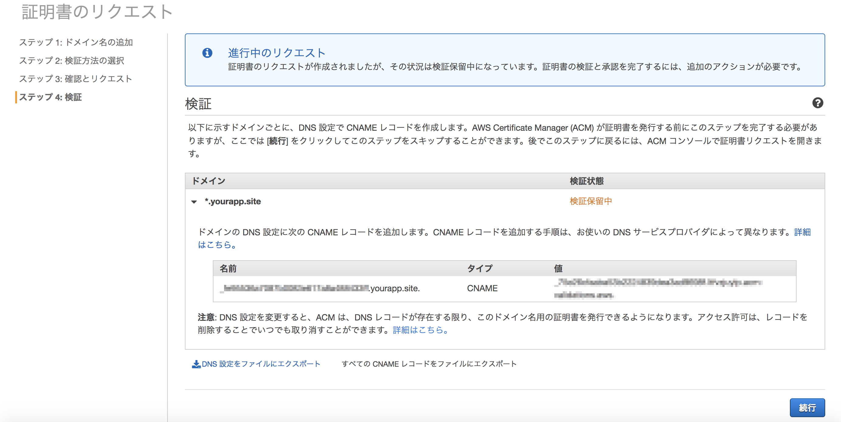The width and height of the screenshot is (841, 422).
Task: Select the CNAME record name cell
Action: pos(321,288)
